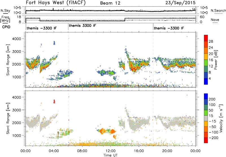Viewport: 226px width, 157px height.
Task: Pick the light green 12–16 dB Power segment
Action: click(x=206, y=63)
